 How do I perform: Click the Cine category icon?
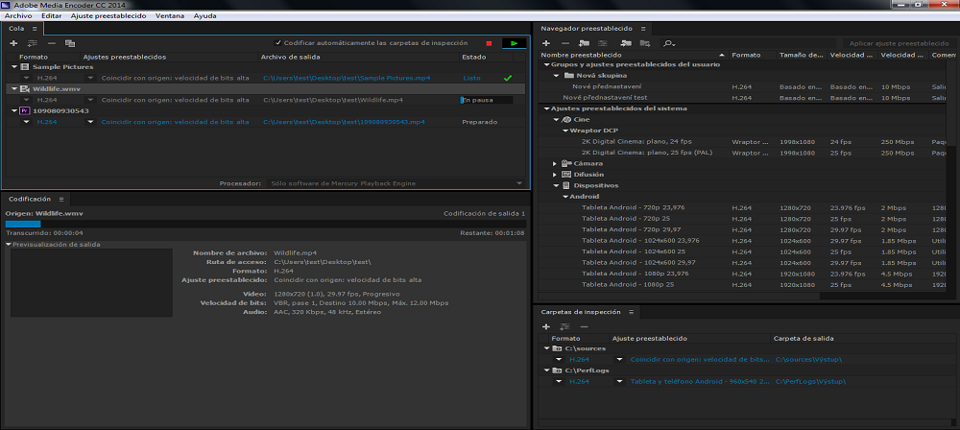click(x=566, y=119)
